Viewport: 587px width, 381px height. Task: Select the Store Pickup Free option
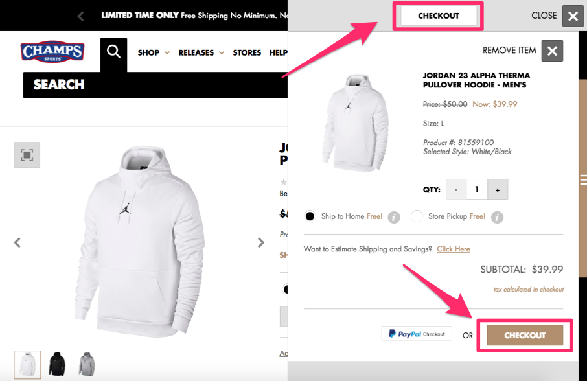(x=417, y=216)
